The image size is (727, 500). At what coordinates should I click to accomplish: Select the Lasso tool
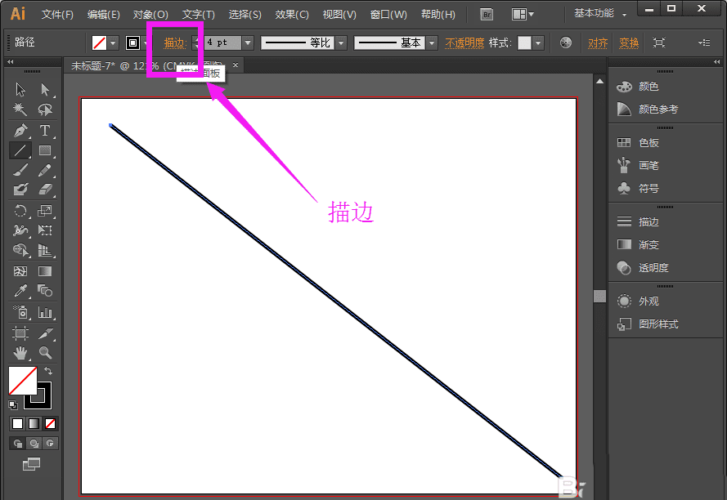pos(45,109)
